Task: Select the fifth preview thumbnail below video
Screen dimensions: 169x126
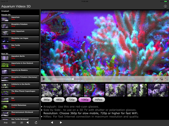Action: (137, 90)
